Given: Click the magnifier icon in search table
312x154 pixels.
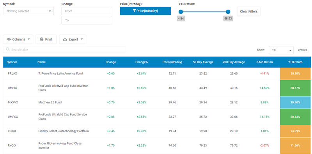Looking at the screenshot, I should pos(8,49).
